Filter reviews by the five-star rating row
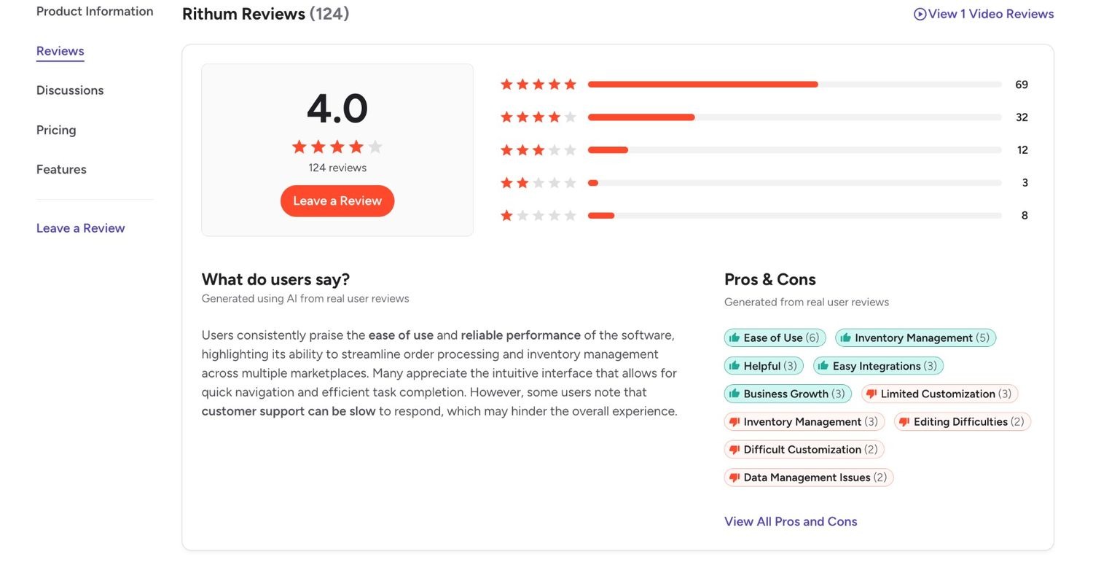The height and width of the screenshot is (562, 1093). coord(764,85)
